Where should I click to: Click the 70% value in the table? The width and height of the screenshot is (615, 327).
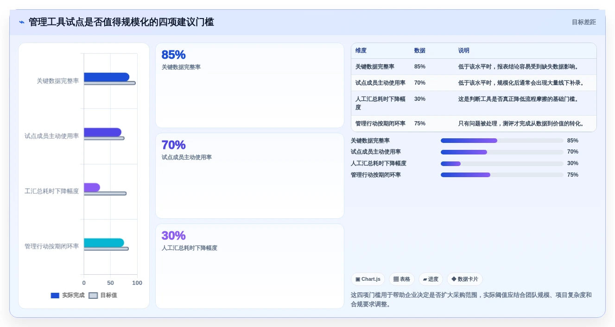click(x=420, y=83)
